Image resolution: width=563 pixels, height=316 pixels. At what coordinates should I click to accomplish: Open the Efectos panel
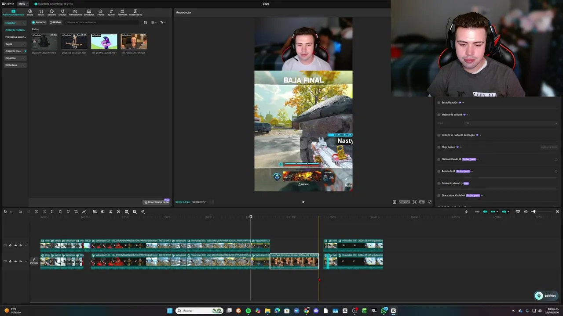[x=62, y=12]
